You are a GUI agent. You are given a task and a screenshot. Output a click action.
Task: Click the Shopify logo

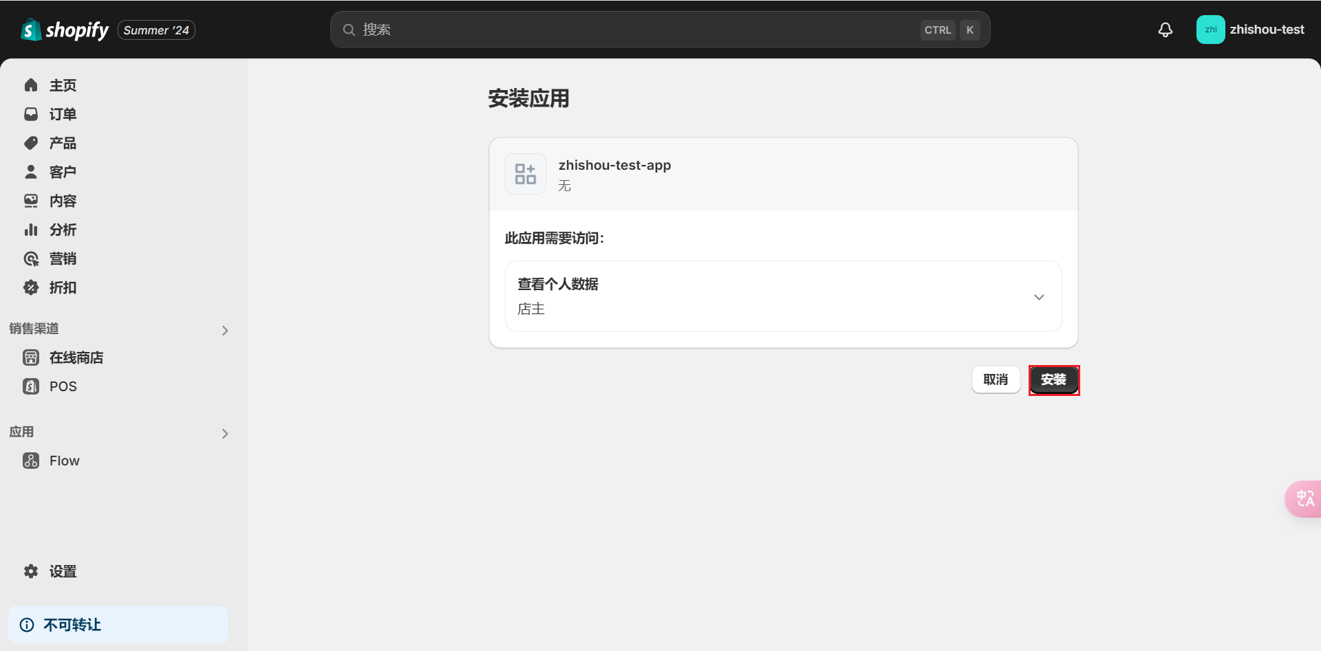[65, 30]
